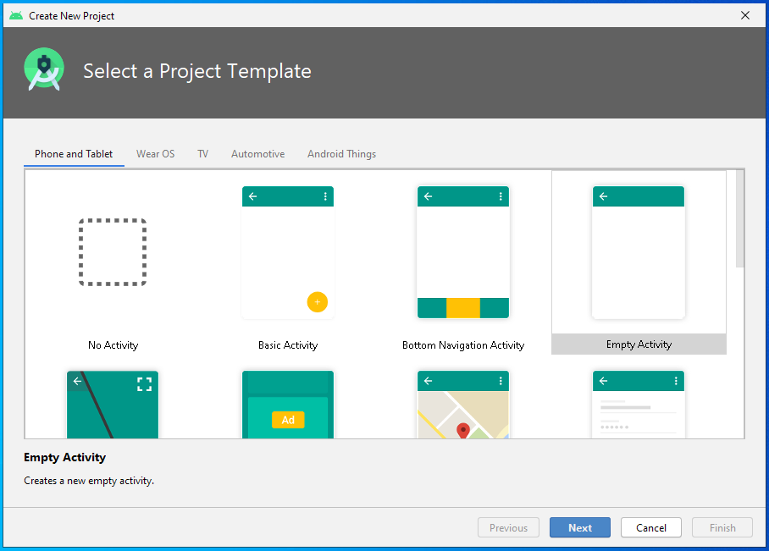Click the red map pin in Maps template
This screenshot has width=769, height=551.
point(463,431)
